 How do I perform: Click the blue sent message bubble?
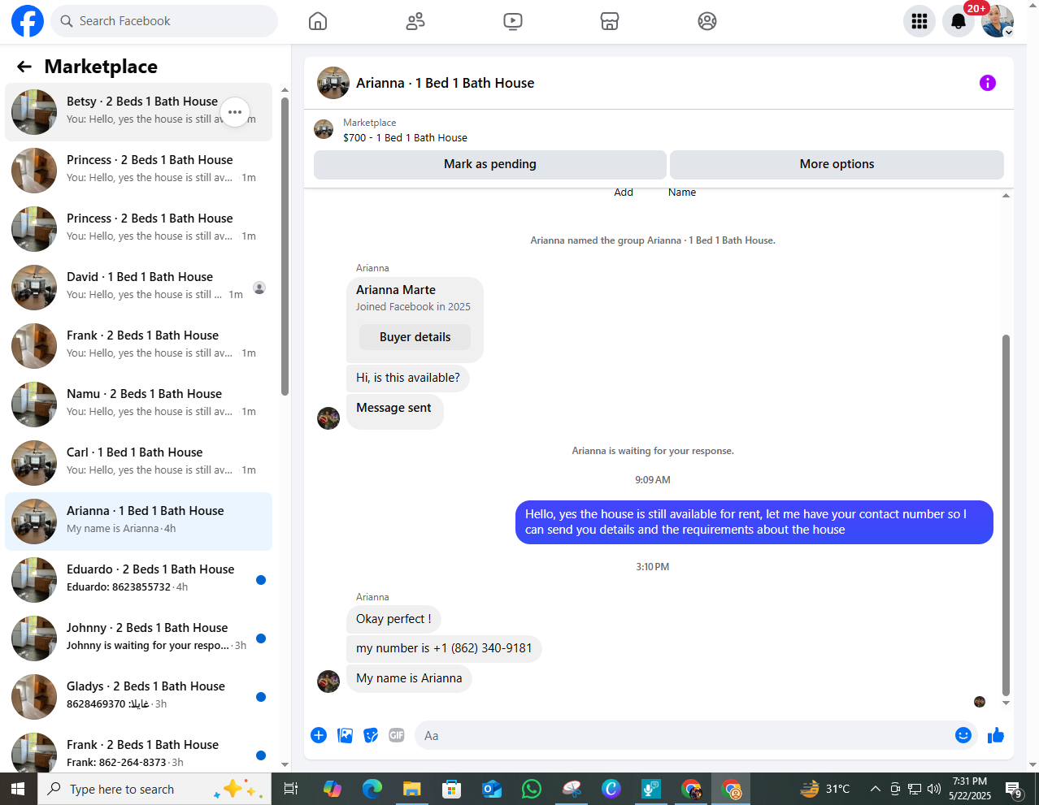click(754, 522)
